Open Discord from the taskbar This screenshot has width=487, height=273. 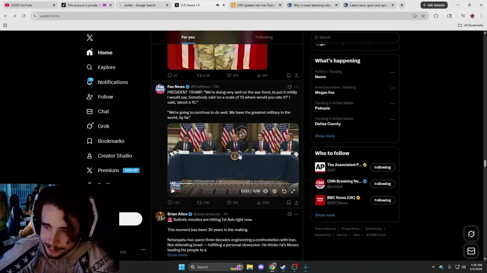click(x=261, y=267)
